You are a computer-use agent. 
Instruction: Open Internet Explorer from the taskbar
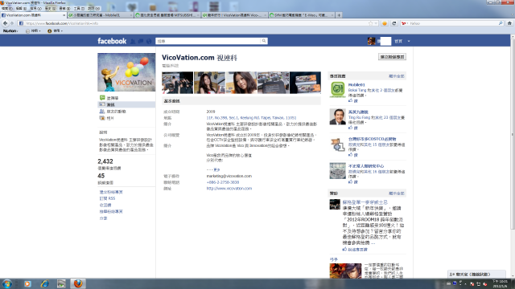[45, 283]
